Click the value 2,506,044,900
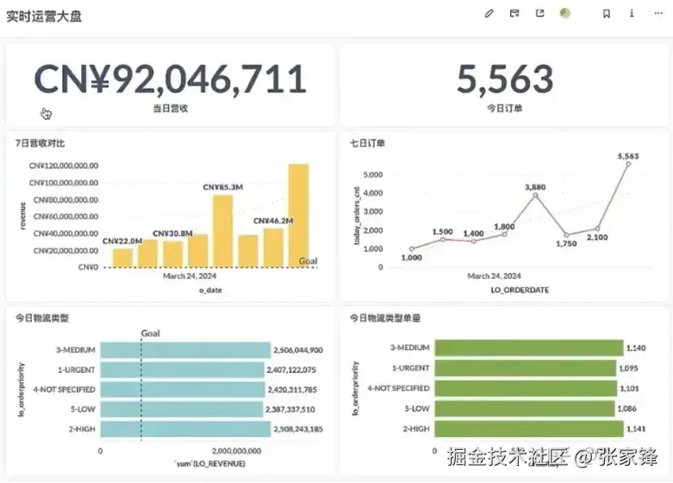Screen dimensions: 673x483 pos(298,350)
